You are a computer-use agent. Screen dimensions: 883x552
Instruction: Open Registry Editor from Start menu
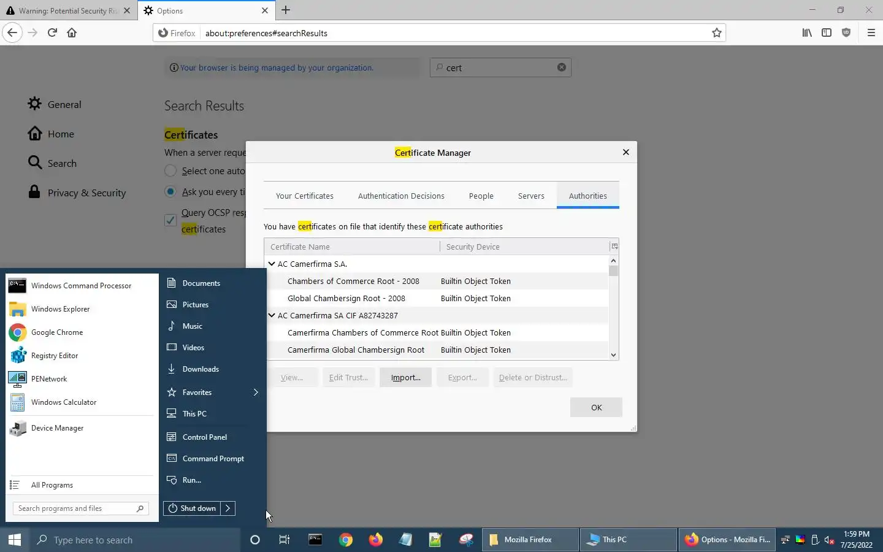point(81,356)
